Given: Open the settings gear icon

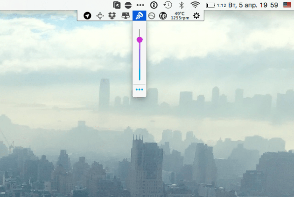Looking at the screenshot, I should click(x=196, y=16).
